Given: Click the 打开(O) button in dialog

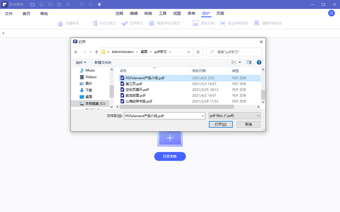Looking at the screenshot, I should 221,124.
